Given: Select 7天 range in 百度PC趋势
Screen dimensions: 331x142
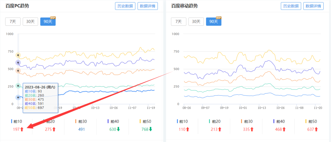Looking at the screenshot, I should click(13, 21).
